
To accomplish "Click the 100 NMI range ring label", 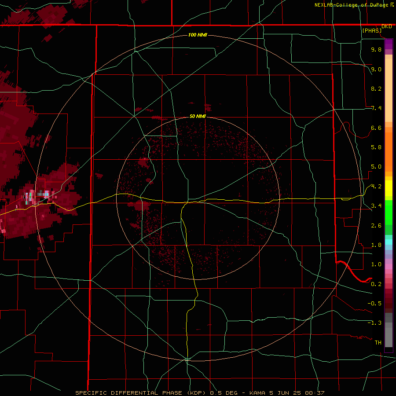I will (x=198, y=35).
